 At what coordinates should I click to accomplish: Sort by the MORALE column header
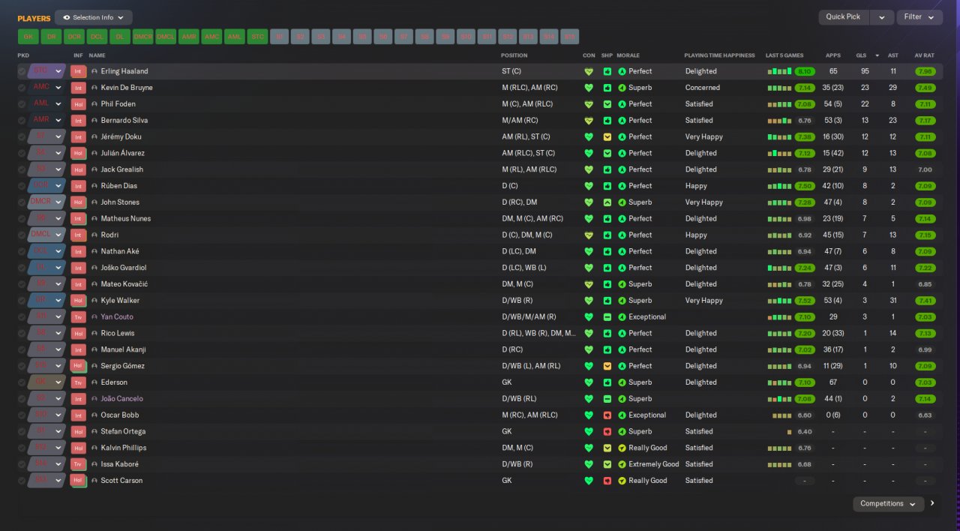(x=628, y=55)
